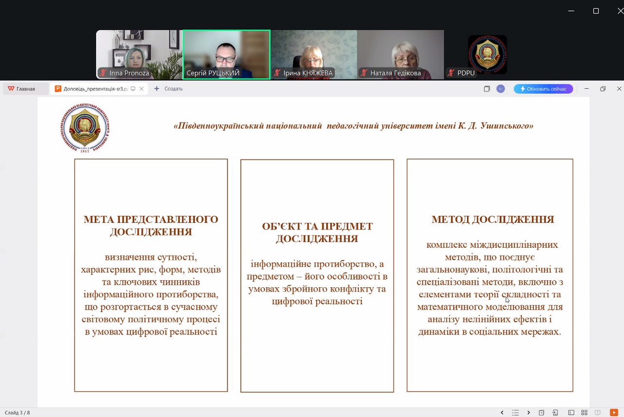Start slideshow with the orange play button

pyautogui.click(x=614, y=413)
